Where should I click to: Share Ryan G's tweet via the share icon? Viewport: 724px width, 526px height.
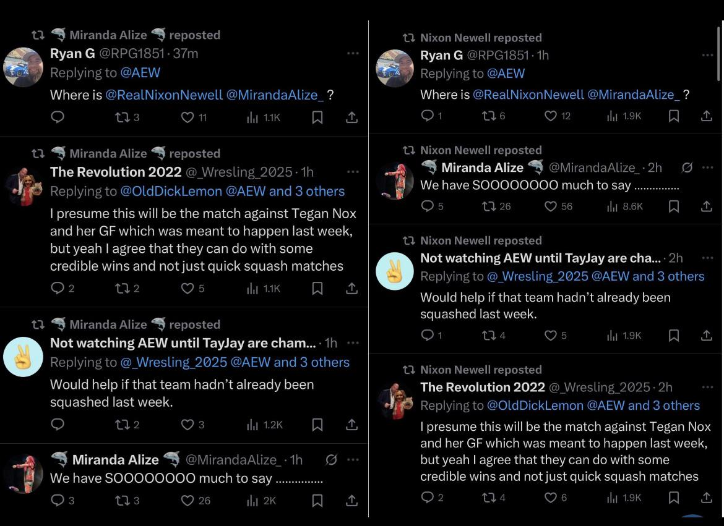pyautogui.click(x=351, y=117)
